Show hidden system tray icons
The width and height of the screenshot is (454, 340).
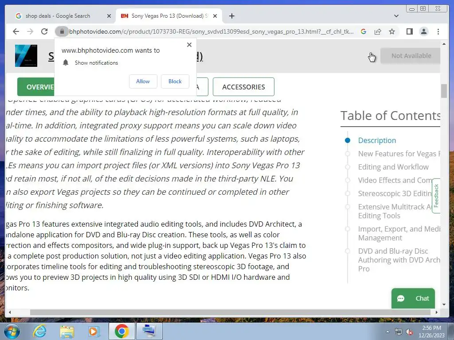387,332
